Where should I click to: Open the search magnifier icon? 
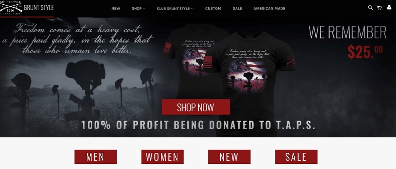coord(370,8)
